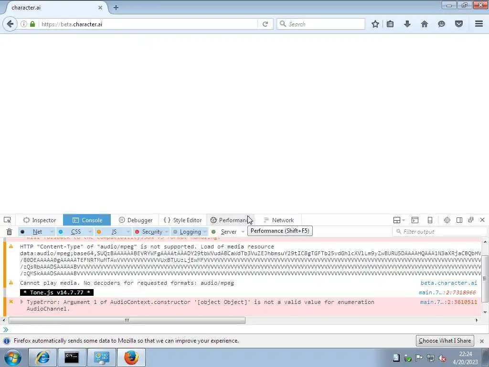The width and height of the screenshot is (489, 367).
Task: Click Choose What I Share button
Action: (x=445, y=341)
